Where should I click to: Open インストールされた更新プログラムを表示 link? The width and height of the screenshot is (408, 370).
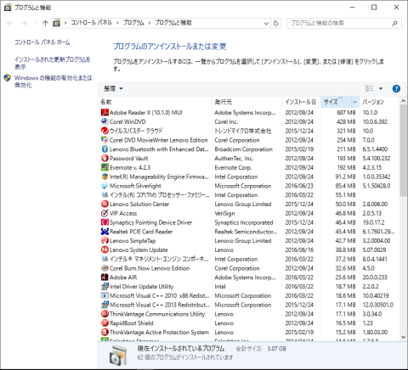click(53, 63)
